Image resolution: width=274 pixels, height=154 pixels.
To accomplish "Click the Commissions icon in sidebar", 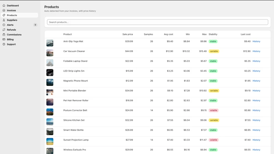I will click(4, 35).
